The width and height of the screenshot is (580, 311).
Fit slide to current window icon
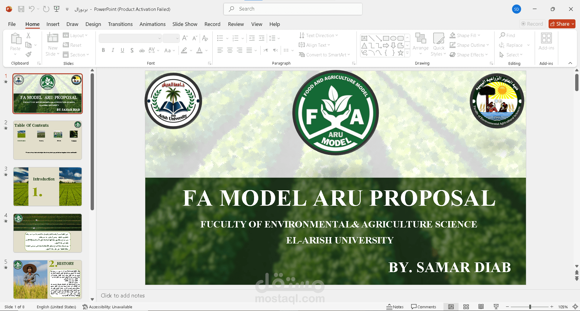575,307
